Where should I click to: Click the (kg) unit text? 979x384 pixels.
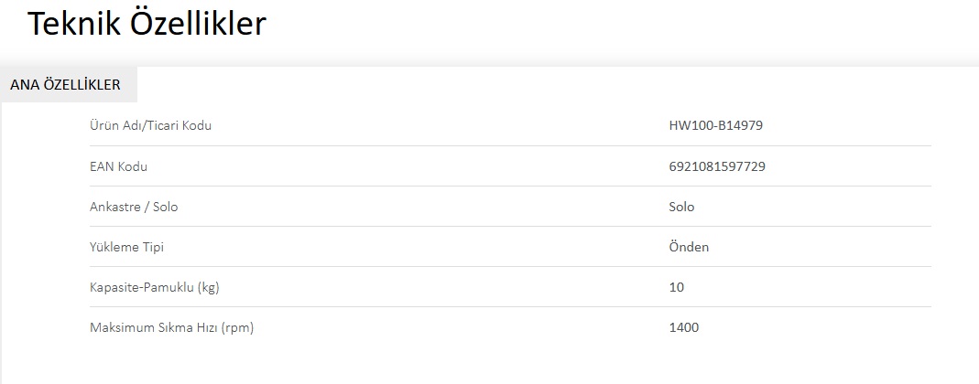point(209,287)
